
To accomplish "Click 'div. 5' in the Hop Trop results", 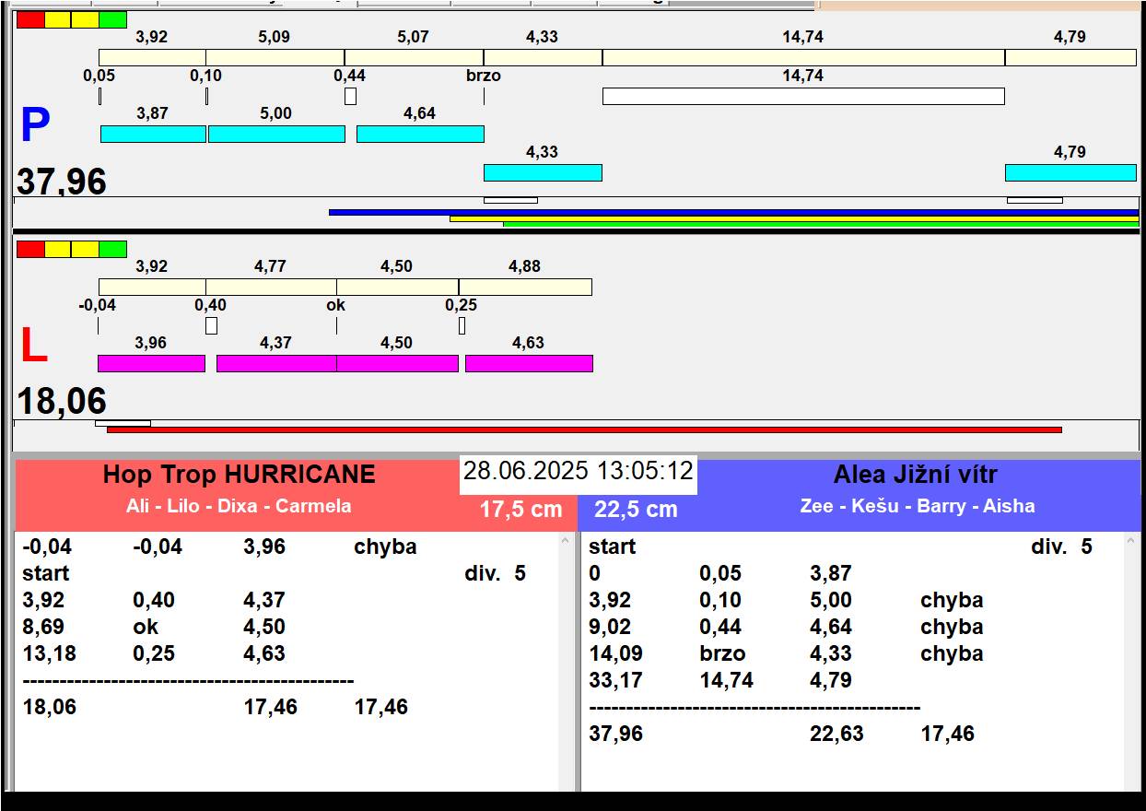I will (x=496, y=573).
